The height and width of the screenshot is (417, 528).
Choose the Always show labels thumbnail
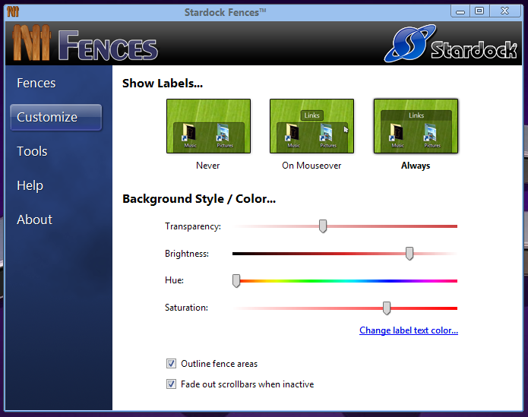click(x=416, y=126)
